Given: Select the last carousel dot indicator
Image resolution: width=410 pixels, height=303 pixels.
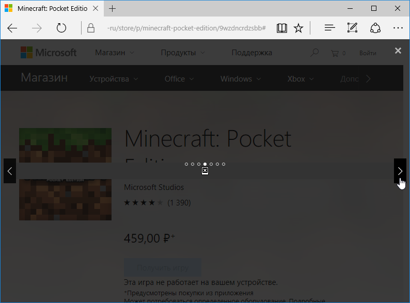Looking at the screenshot, I should pos(224,164).
